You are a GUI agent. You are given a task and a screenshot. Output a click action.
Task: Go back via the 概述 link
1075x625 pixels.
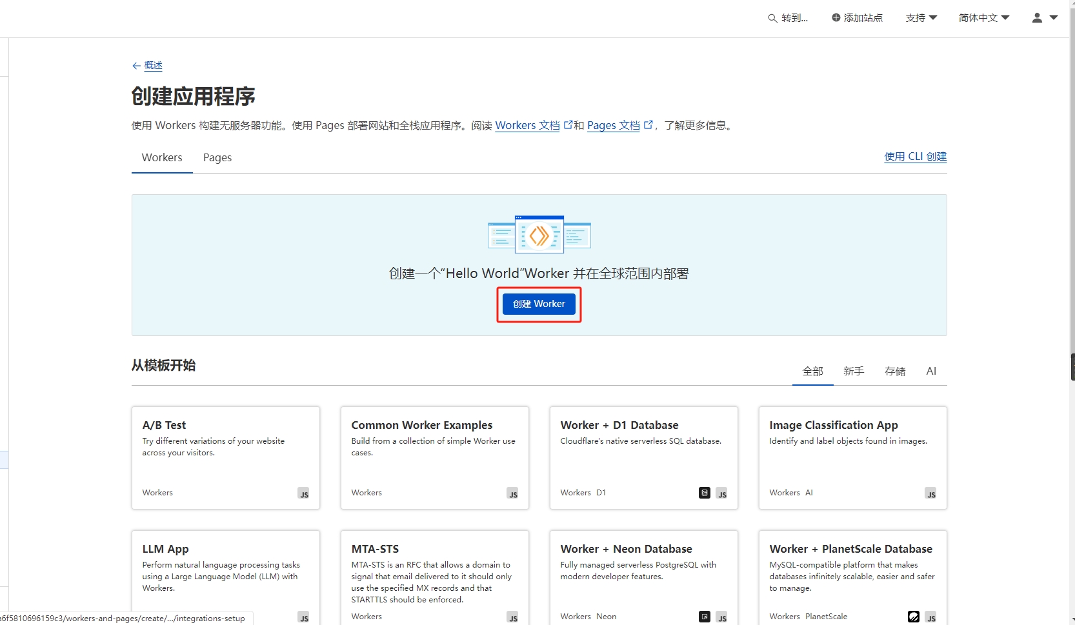(153, 66)
